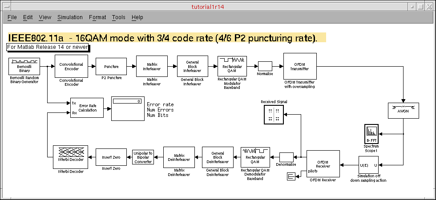Open the Format menu
The width and height of the screenshot is (436, 200).
pyautogui.click(x=97, y=17)
